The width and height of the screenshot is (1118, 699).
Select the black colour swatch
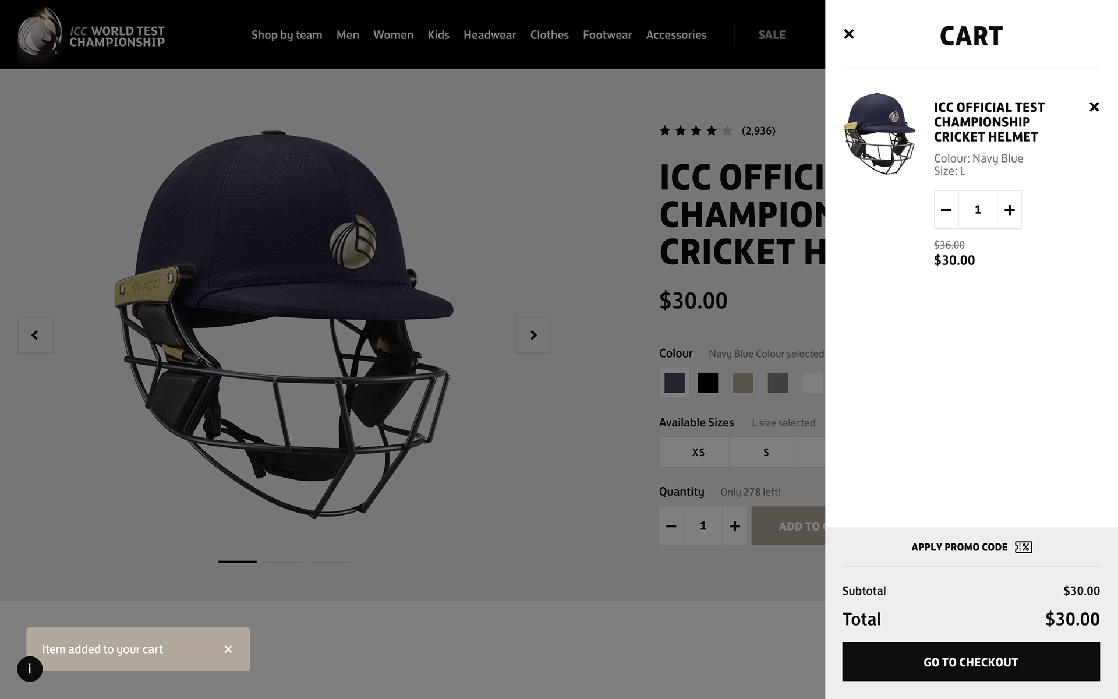coord(708,383)
